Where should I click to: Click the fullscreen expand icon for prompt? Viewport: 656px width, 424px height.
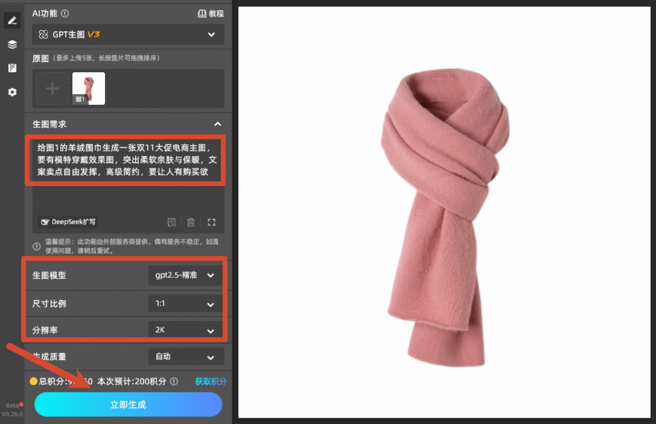[x=211, y=223]
